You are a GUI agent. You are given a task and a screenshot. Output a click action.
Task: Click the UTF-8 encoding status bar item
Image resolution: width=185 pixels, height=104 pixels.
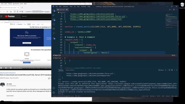point(159,96)
